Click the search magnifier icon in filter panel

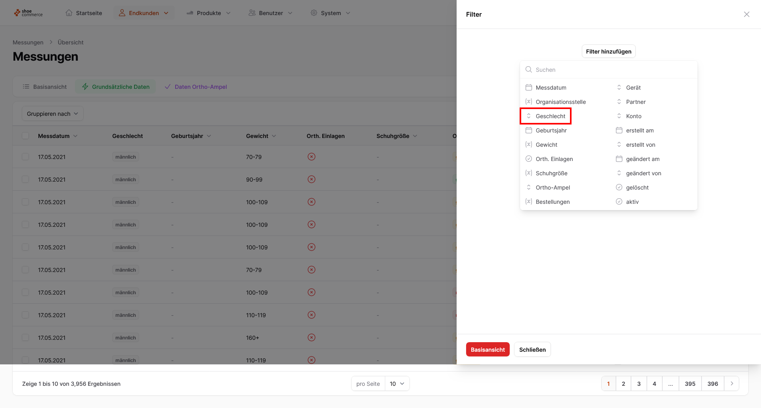click(528, 70)
